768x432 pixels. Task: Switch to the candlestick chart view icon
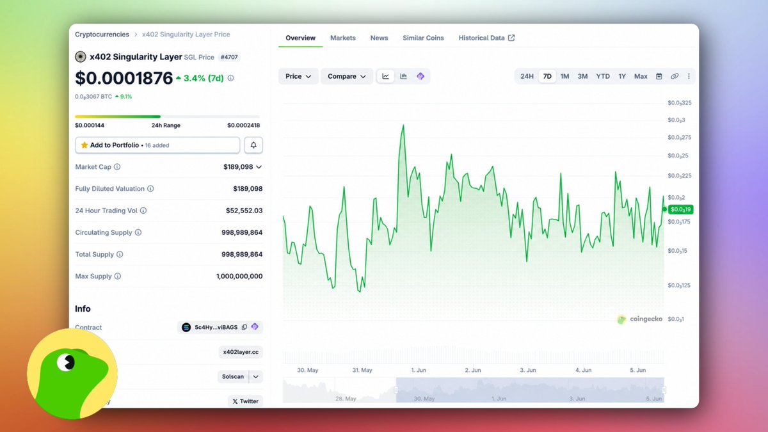(403, 76)
